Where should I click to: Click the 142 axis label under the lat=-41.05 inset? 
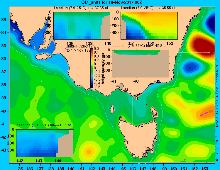(20, 161)
